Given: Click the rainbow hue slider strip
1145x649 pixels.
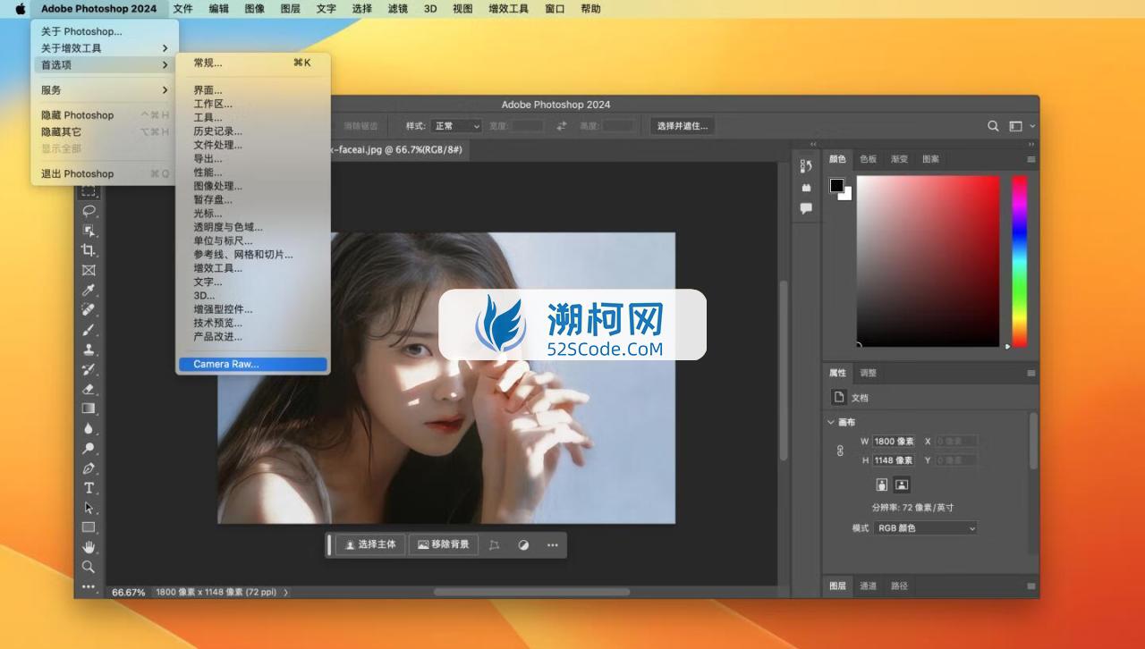Looking at the screenshot, I should click(1019, 261).
